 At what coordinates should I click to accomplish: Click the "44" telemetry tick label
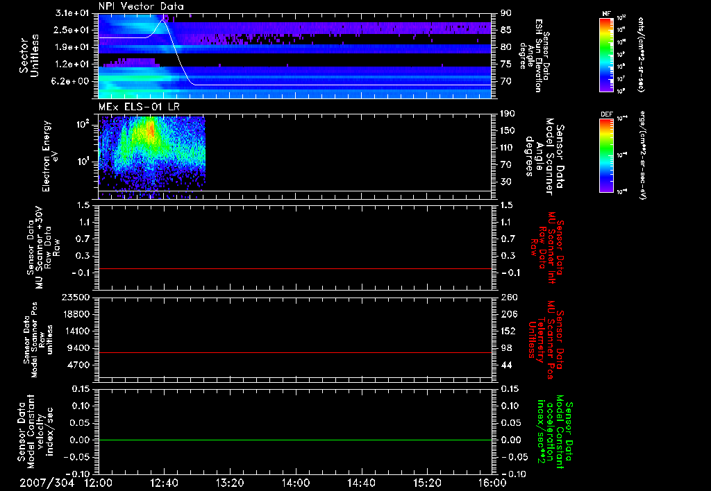point(506,365)
